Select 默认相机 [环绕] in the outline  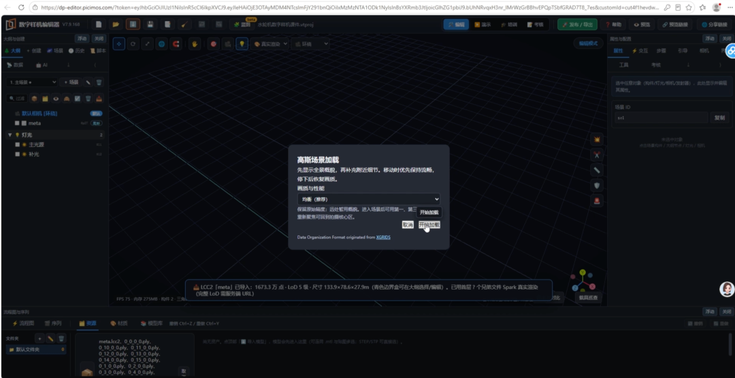pyautogui.click(x=39, y=114)
